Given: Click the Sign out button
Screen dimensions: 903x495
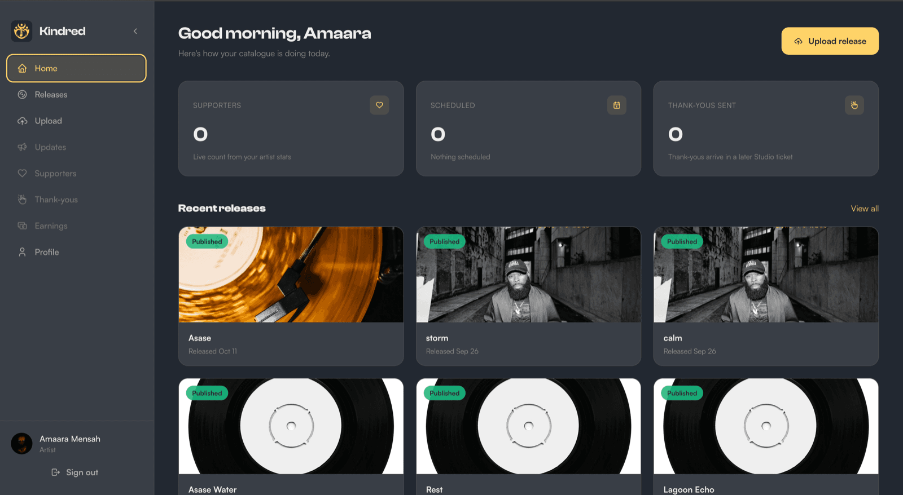Looking at the screenshot, I should (75, 472).
